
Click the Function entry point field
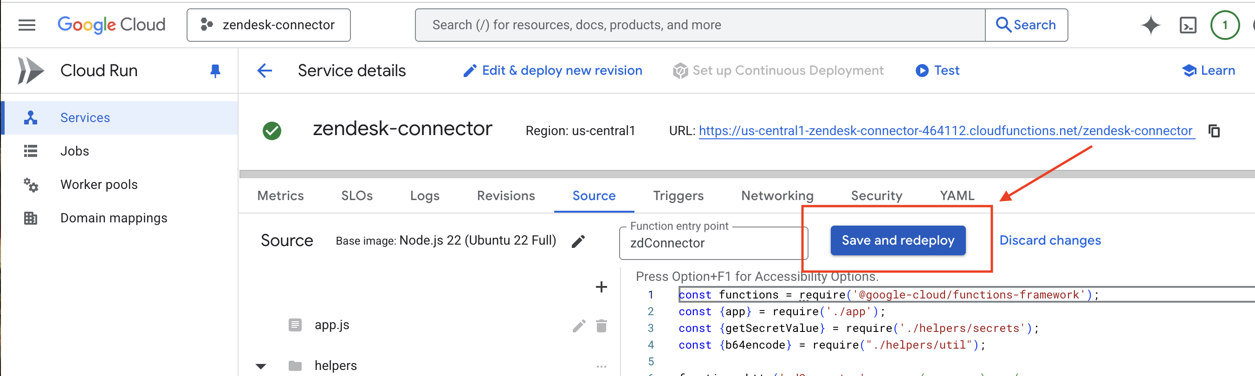click(713, 243)
